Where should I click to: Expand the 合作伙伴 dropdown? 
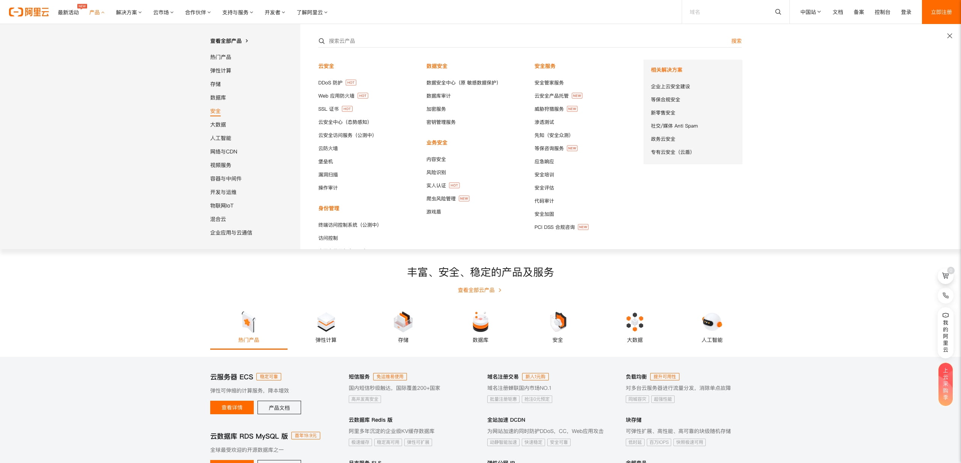[198, 12]
